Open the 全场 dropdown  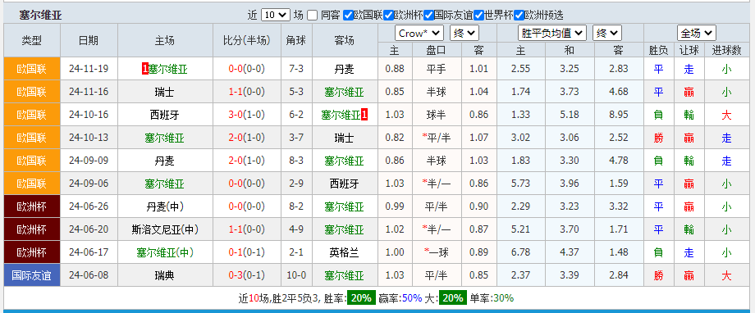pyautogui.click(x=696, y=33)
